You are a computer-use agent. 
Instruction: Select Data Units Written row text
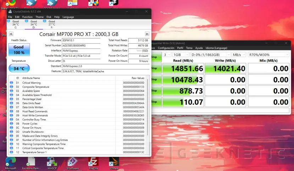coord(33,107)
